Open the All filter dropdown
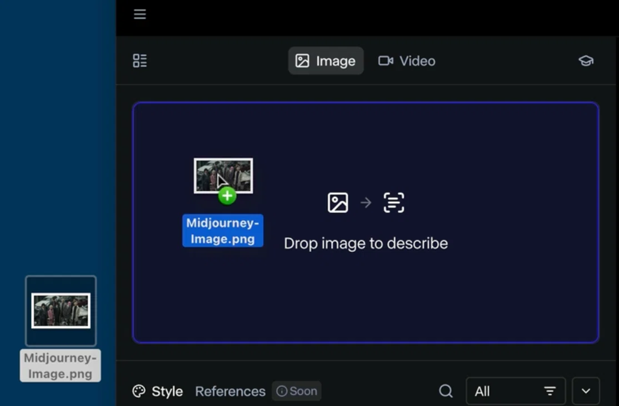The image size is (619, 406). pos(516,391)
